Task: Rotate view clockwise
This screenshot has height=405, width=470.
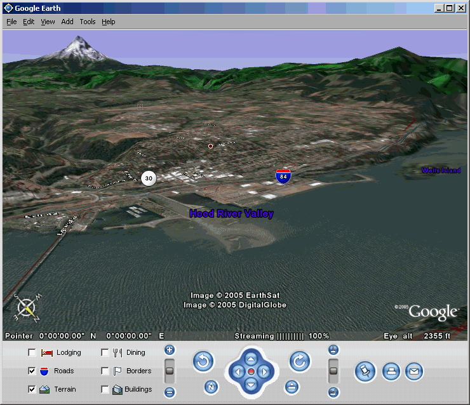Action: click(299, 362)
